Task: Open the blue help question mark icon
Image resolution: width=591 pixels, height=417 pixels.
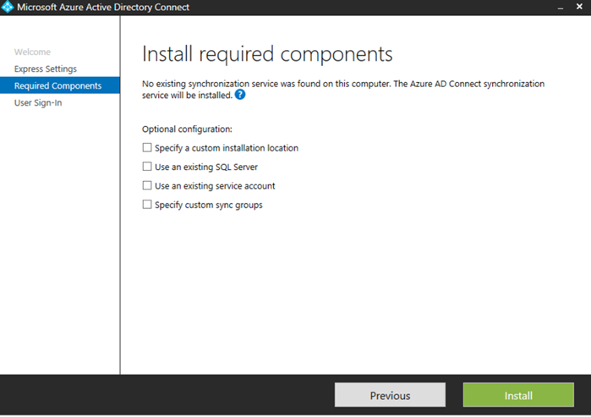Action: [240, 95]
